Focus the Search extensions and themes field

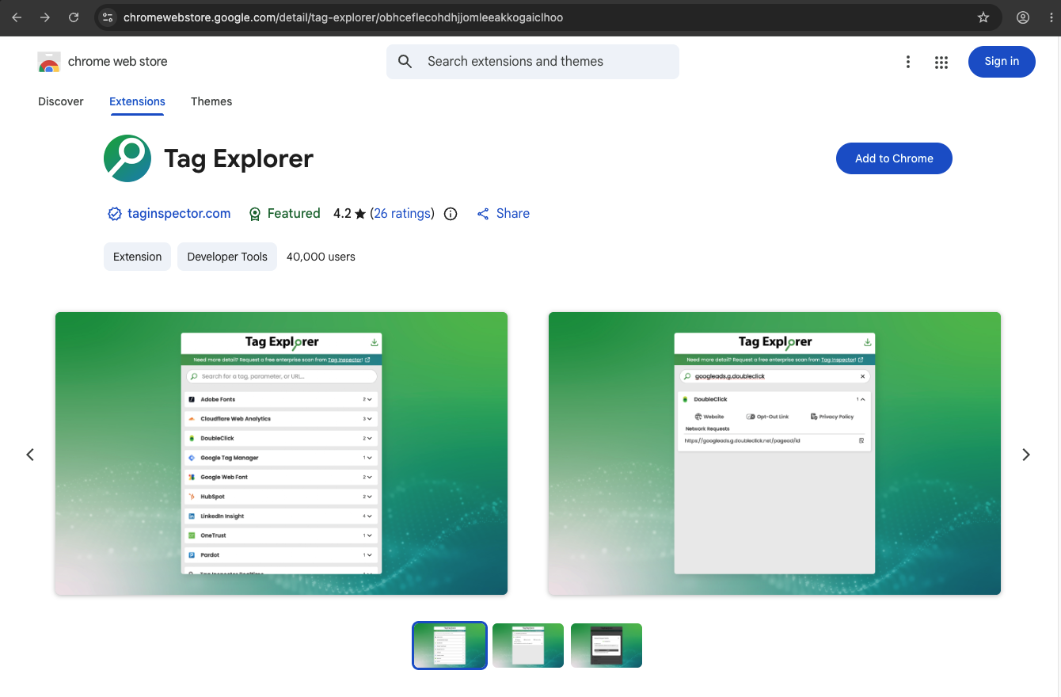533,62
